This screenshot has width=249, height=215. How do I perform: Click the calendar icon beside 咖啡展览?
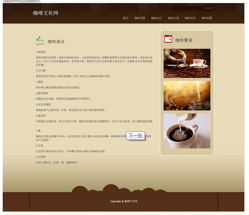pos(168,39)
